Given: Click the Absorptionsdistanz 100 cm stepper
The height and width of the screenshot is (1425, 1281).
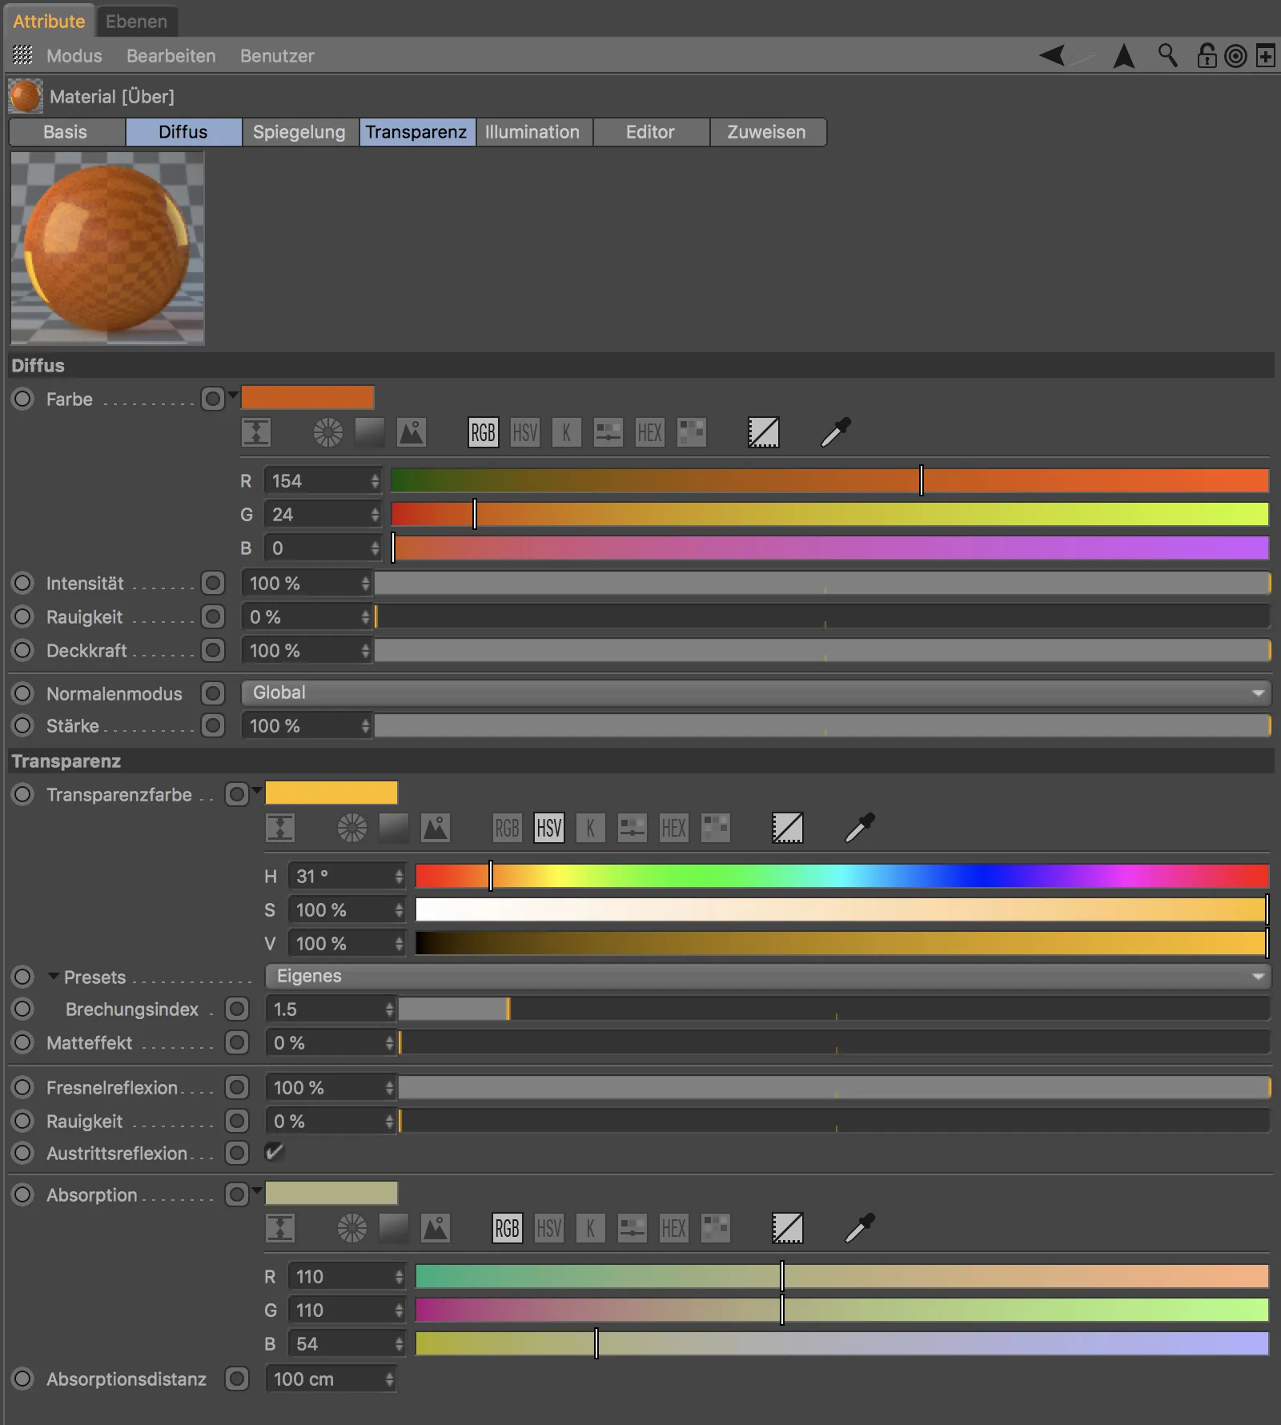Looking at the screenshot, I should tap(389, 1379).
